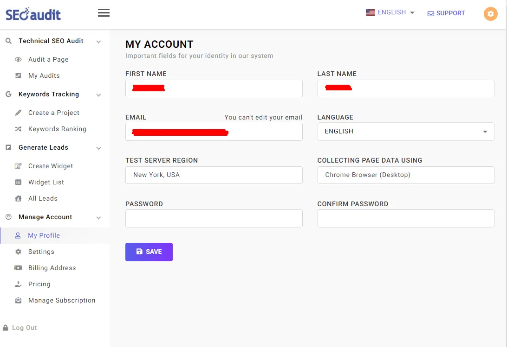
Task: Open the ENGLISH language dropdown in header
Action: click(390, 12)
